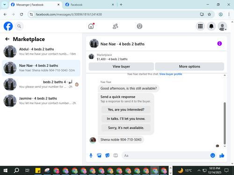Open conversation info purple icon
Image resolution: width=234 pixels, height=175 pixels.
tap(219, 43)
